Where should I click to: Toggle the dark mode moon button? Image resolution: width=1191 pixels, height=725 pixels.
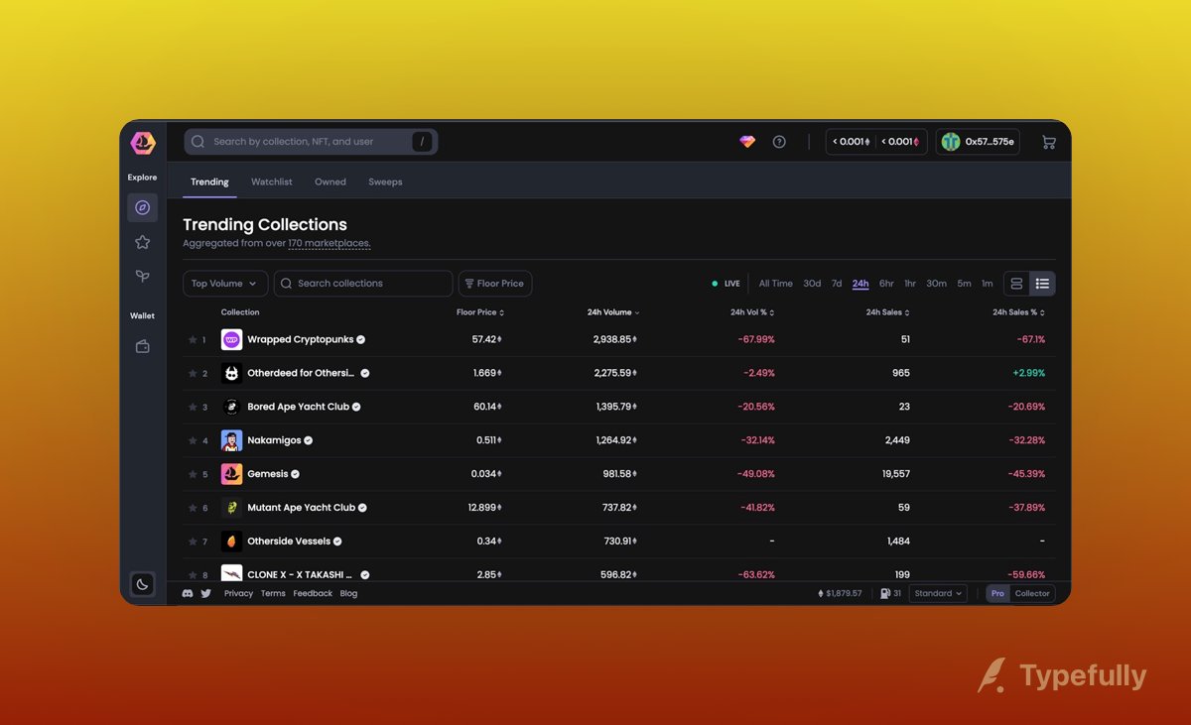pos(142,584)
